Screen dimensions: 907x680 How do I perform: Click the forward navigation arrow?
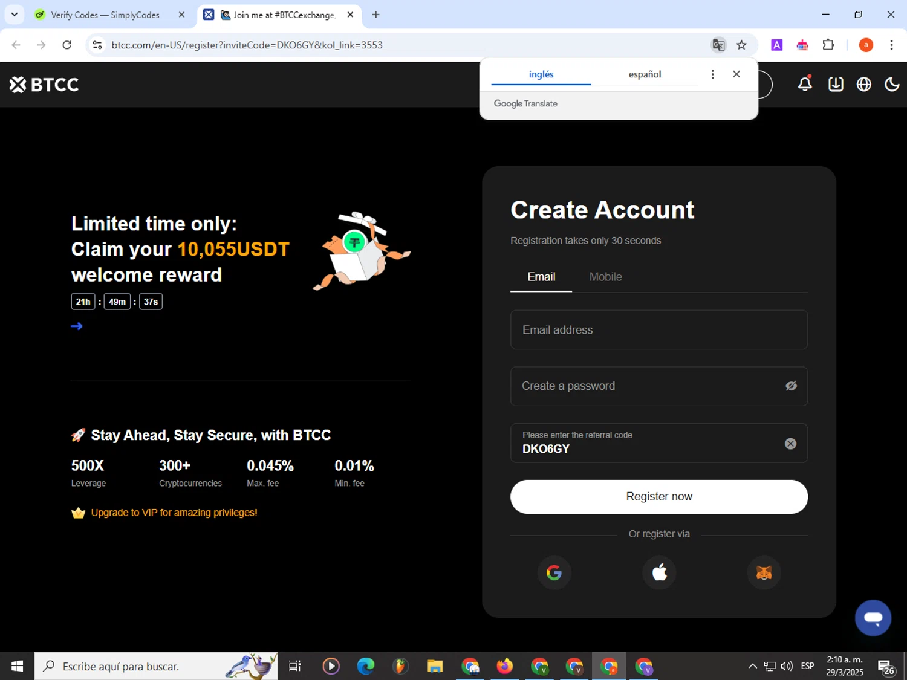[x=41, y=45]
